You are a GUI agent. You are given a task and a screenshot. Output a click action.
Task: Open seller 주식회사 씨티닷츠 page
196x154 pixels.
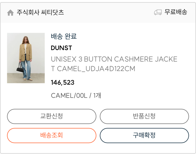(x=40, y=12)
